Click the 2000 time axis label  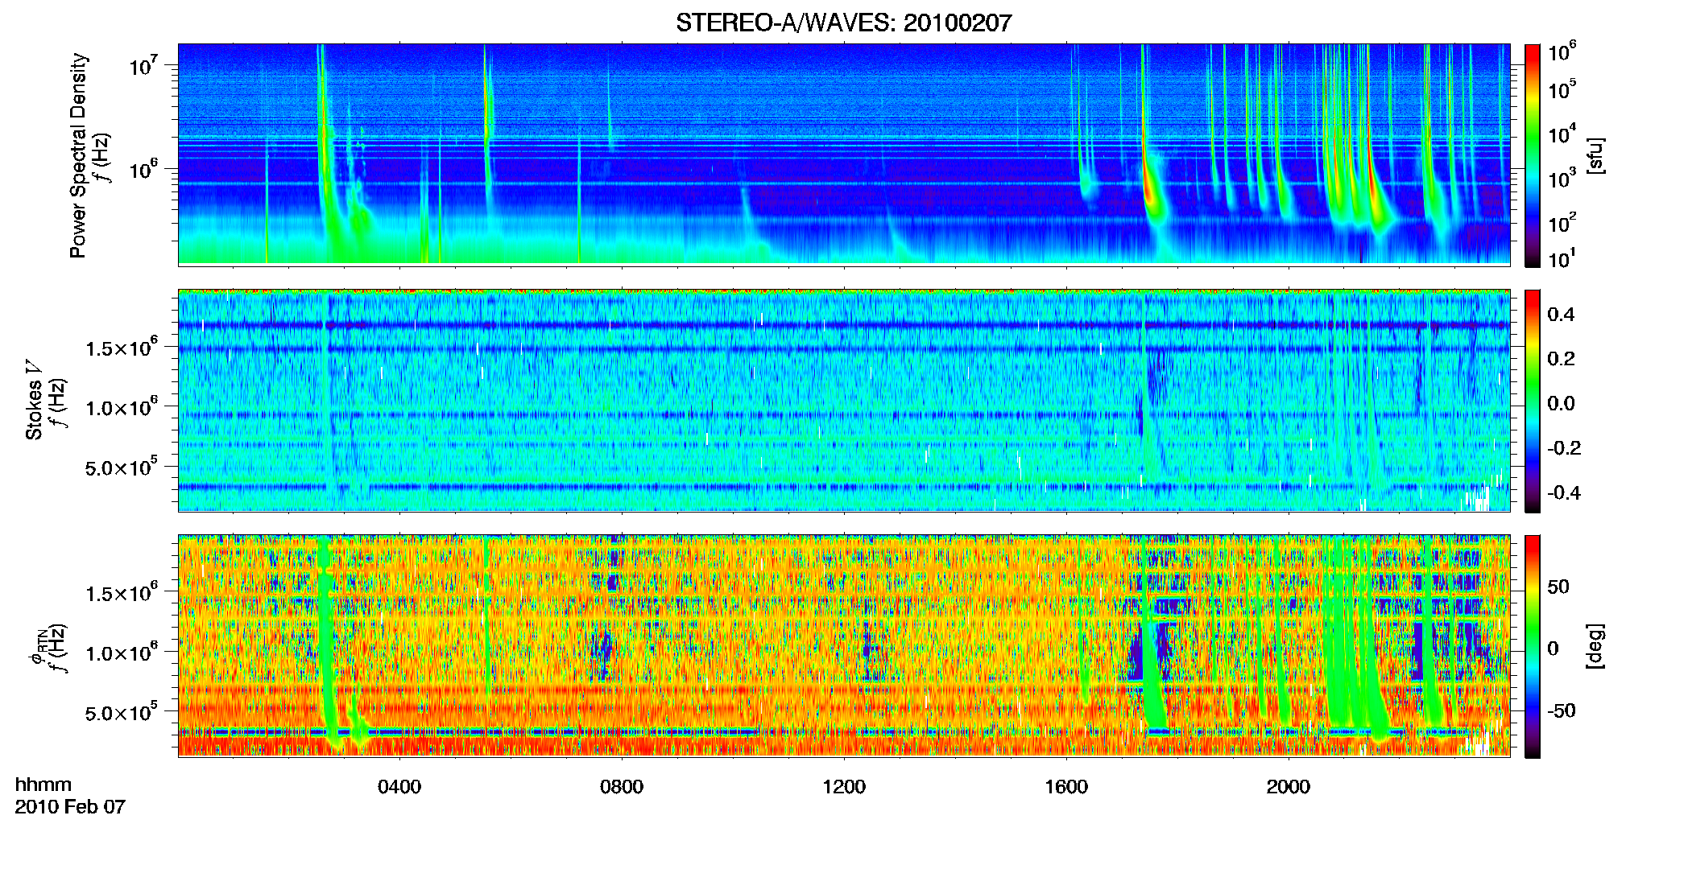pyautogui.click(x=1289, y=787)
